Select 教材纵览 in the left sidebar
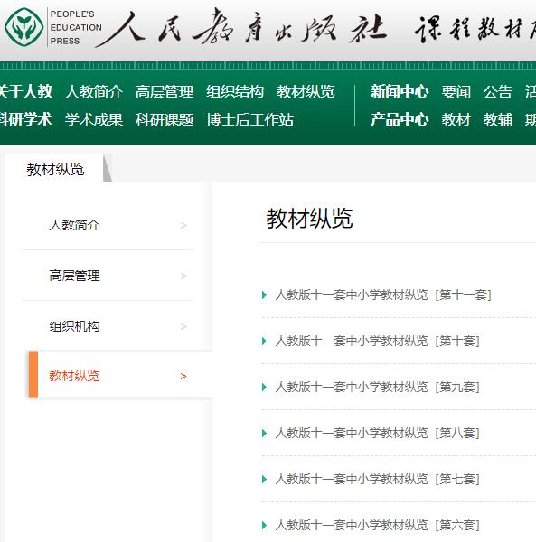Screen dimensions: 536x542 coord(74,376)
